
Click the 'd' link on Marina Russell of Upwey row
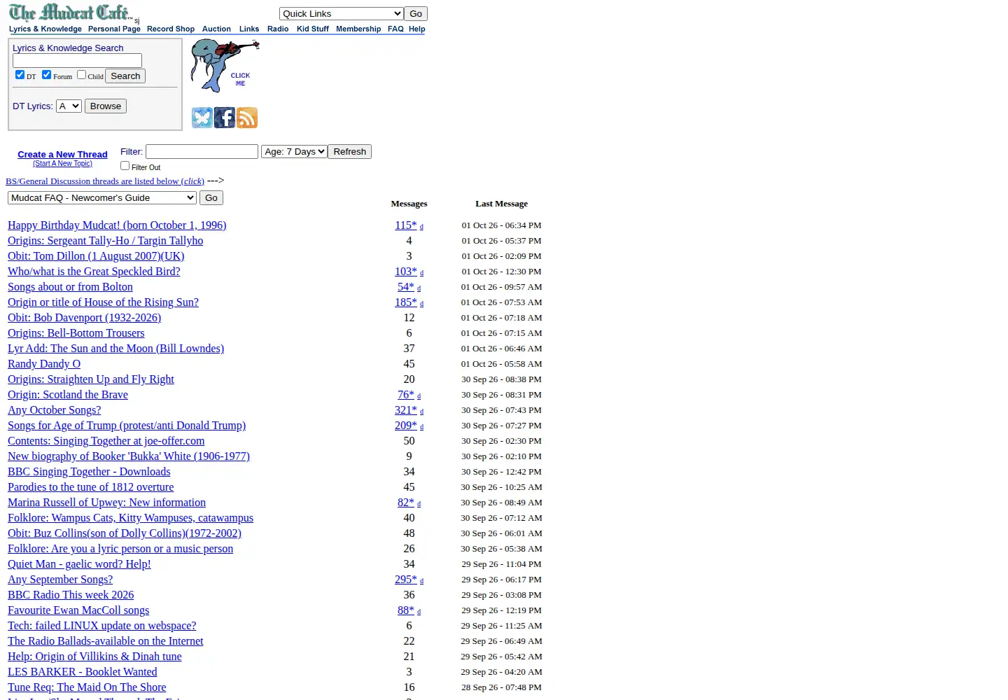point(419,504)
